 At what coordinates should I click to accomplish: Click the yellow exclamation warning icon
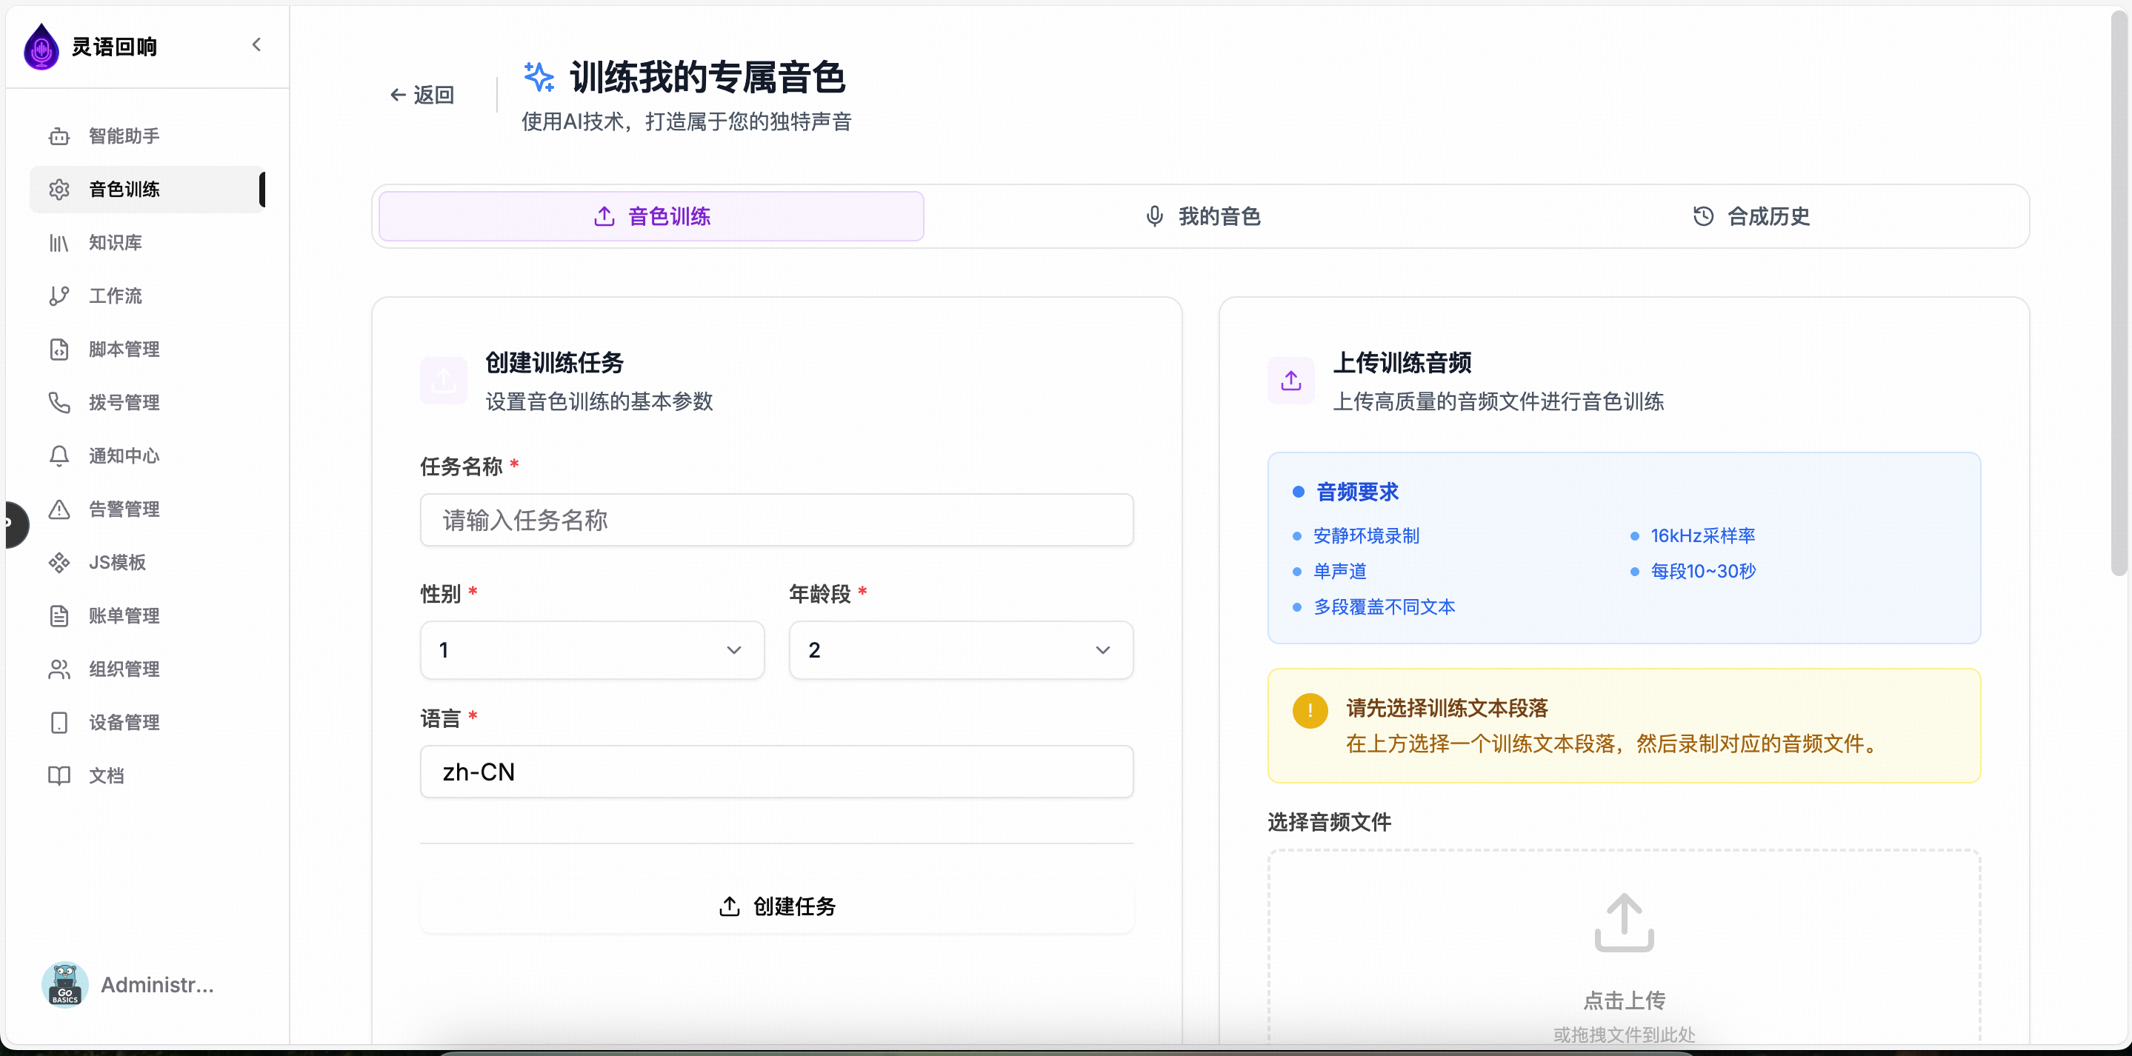point(1310,710)
